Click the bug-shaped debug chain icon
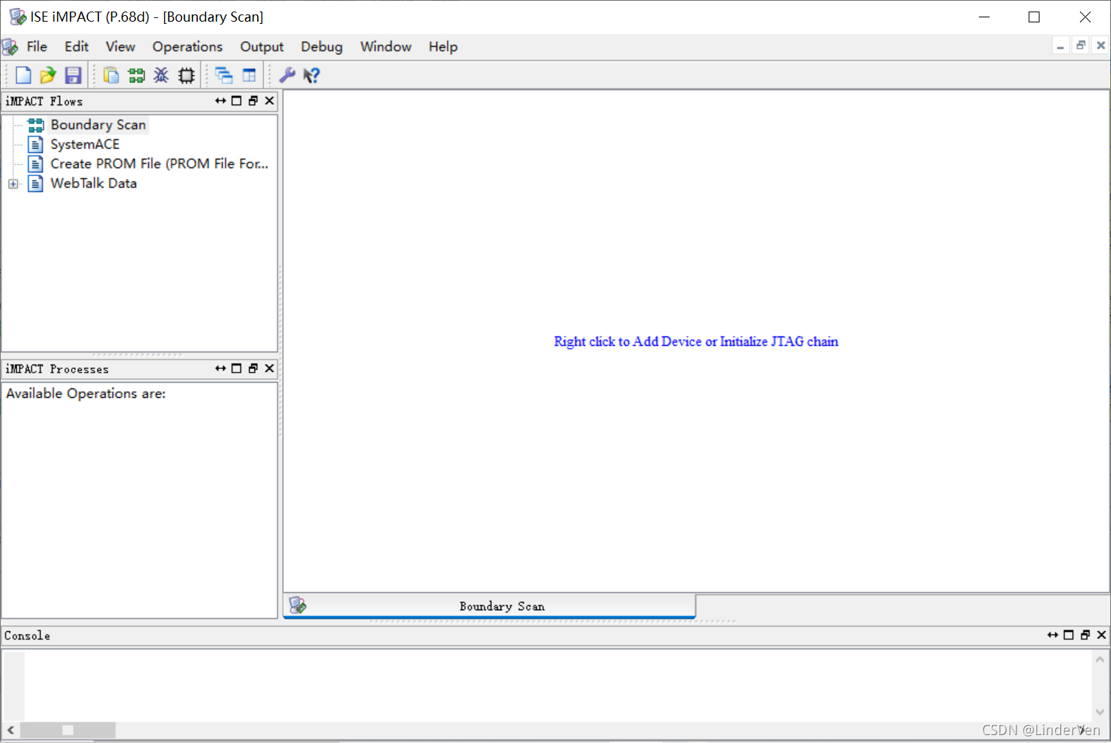Image resolution: width=1111 pixels, height=743 pixels. tap(161, 75)
